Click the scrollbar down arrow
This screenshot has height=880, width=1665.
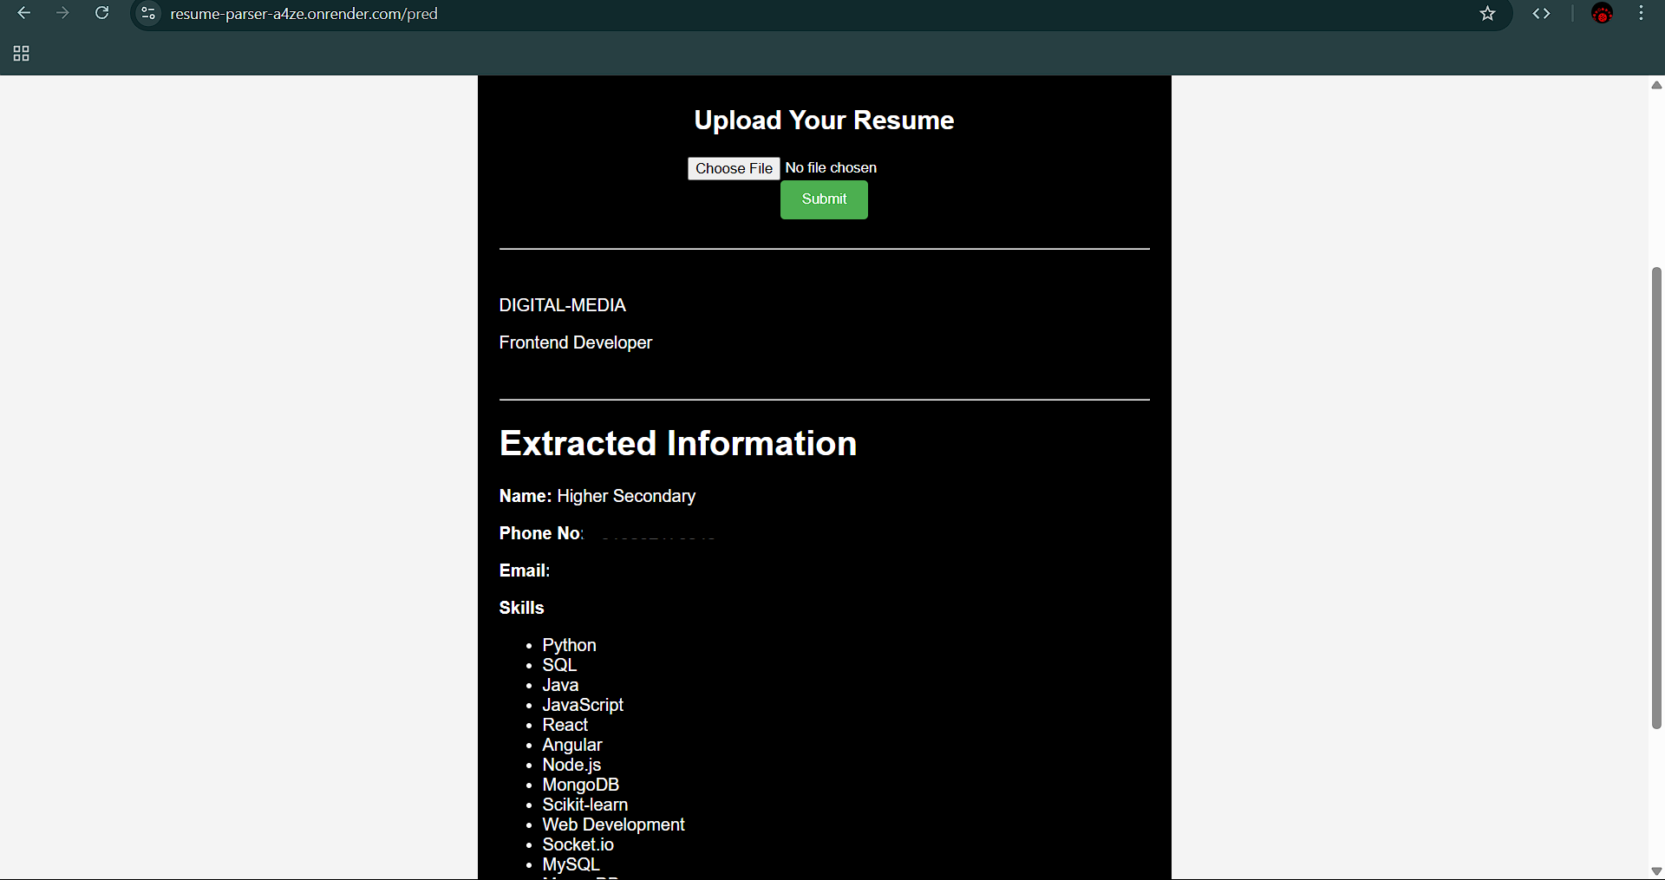click(1656, 870)
